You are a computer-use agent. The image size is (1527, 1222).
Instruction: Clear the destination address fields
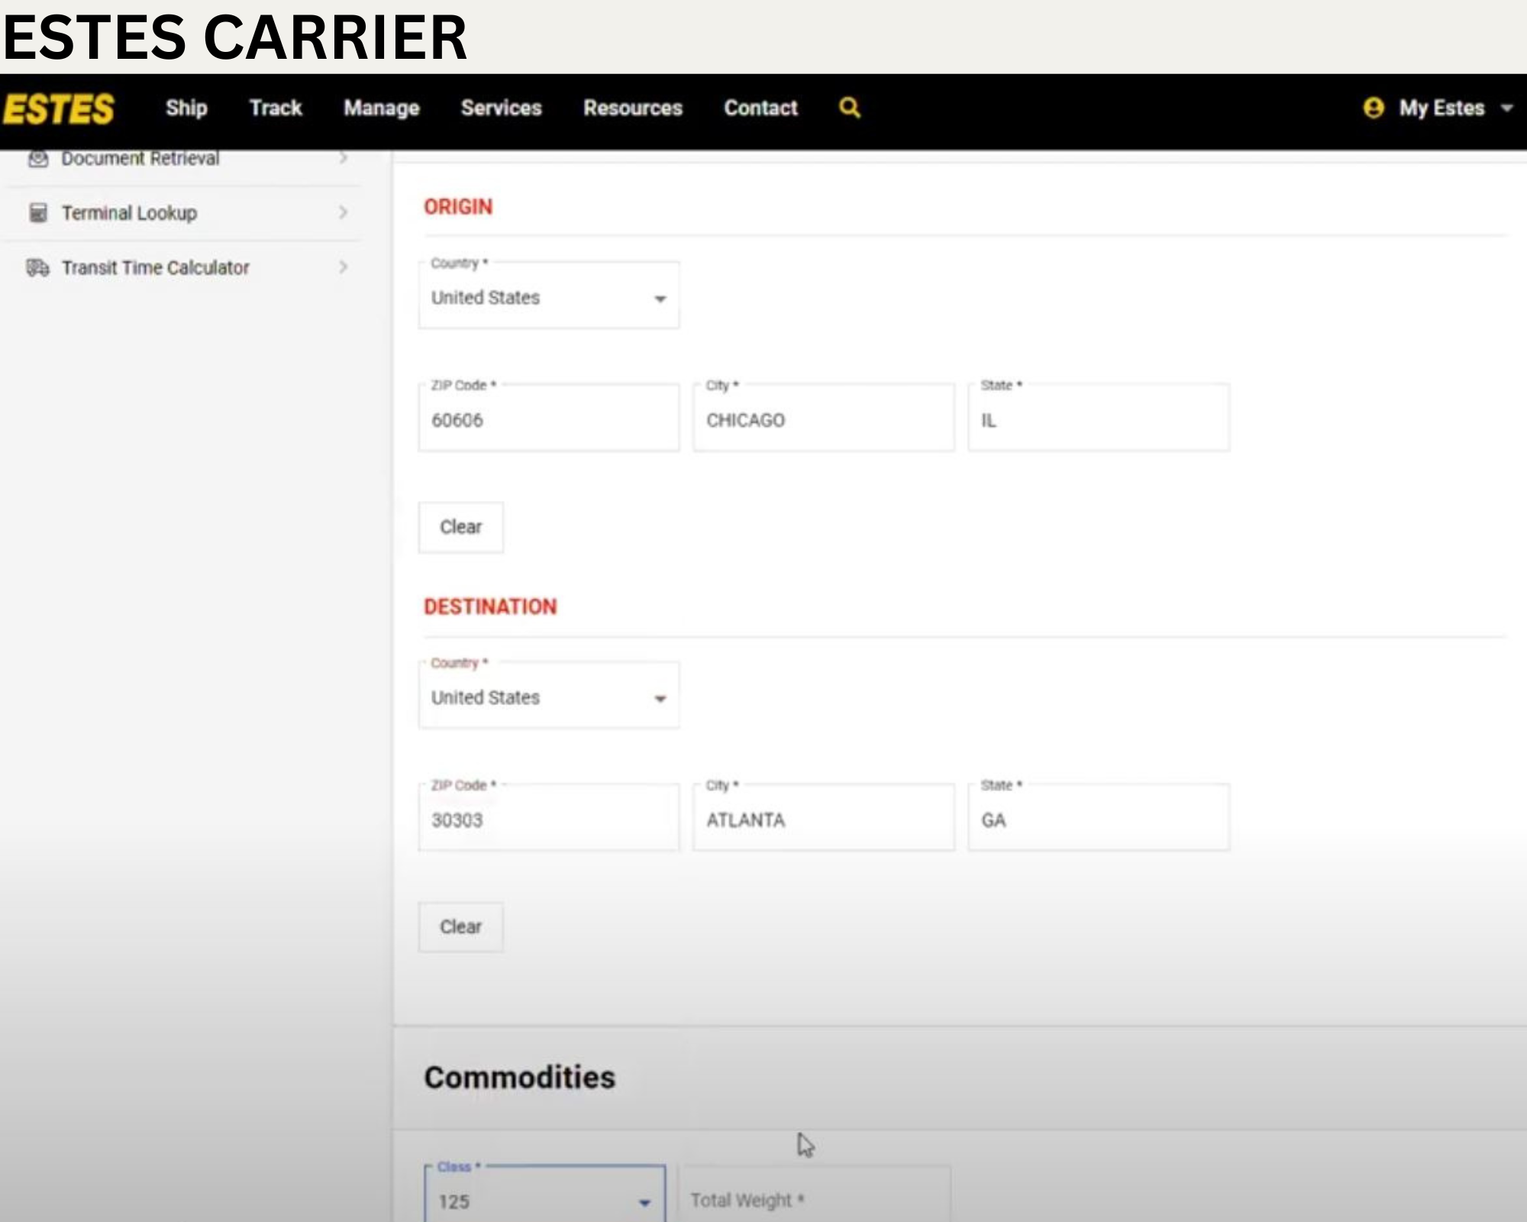tap(460, 926)
